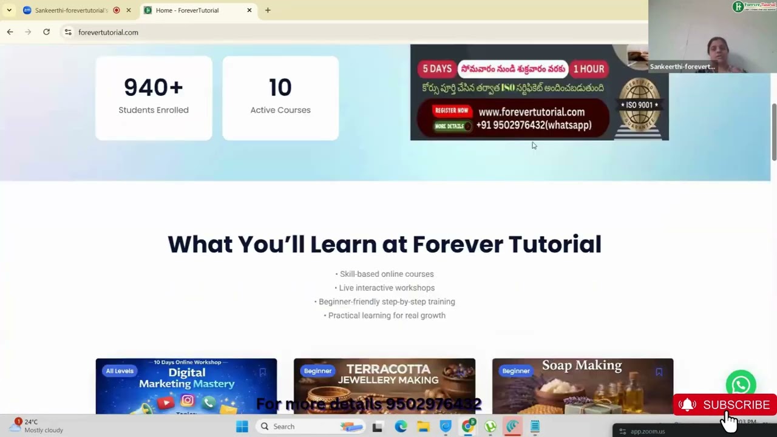This screenshot has width=777, height=437.
Task: Click the More Details button in banner
Action: [452, 126]
